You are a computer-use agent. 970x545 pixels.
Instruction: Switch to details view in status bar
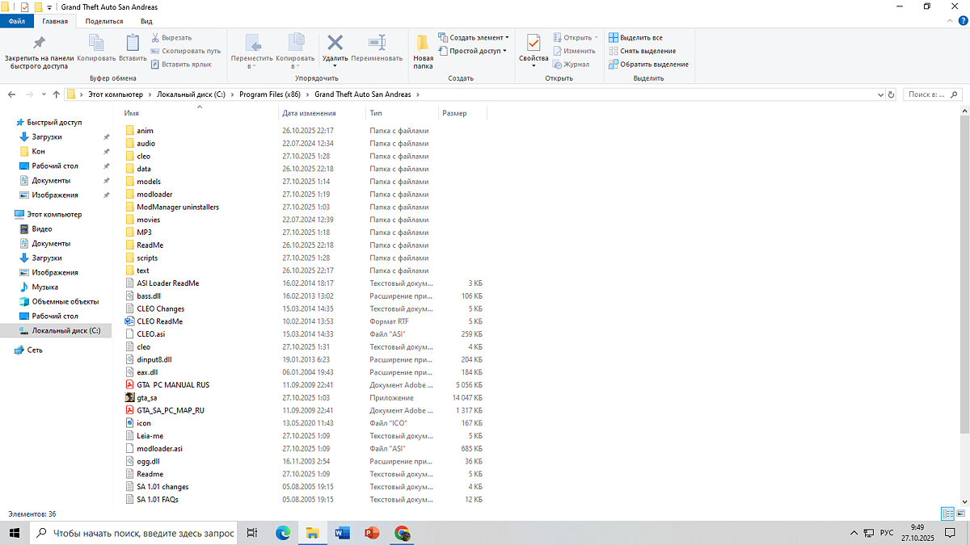[947, 514]
